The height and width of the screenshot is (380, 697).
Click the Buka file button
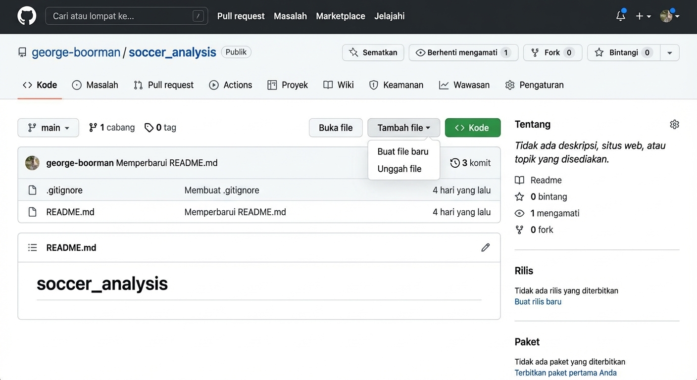336,128
